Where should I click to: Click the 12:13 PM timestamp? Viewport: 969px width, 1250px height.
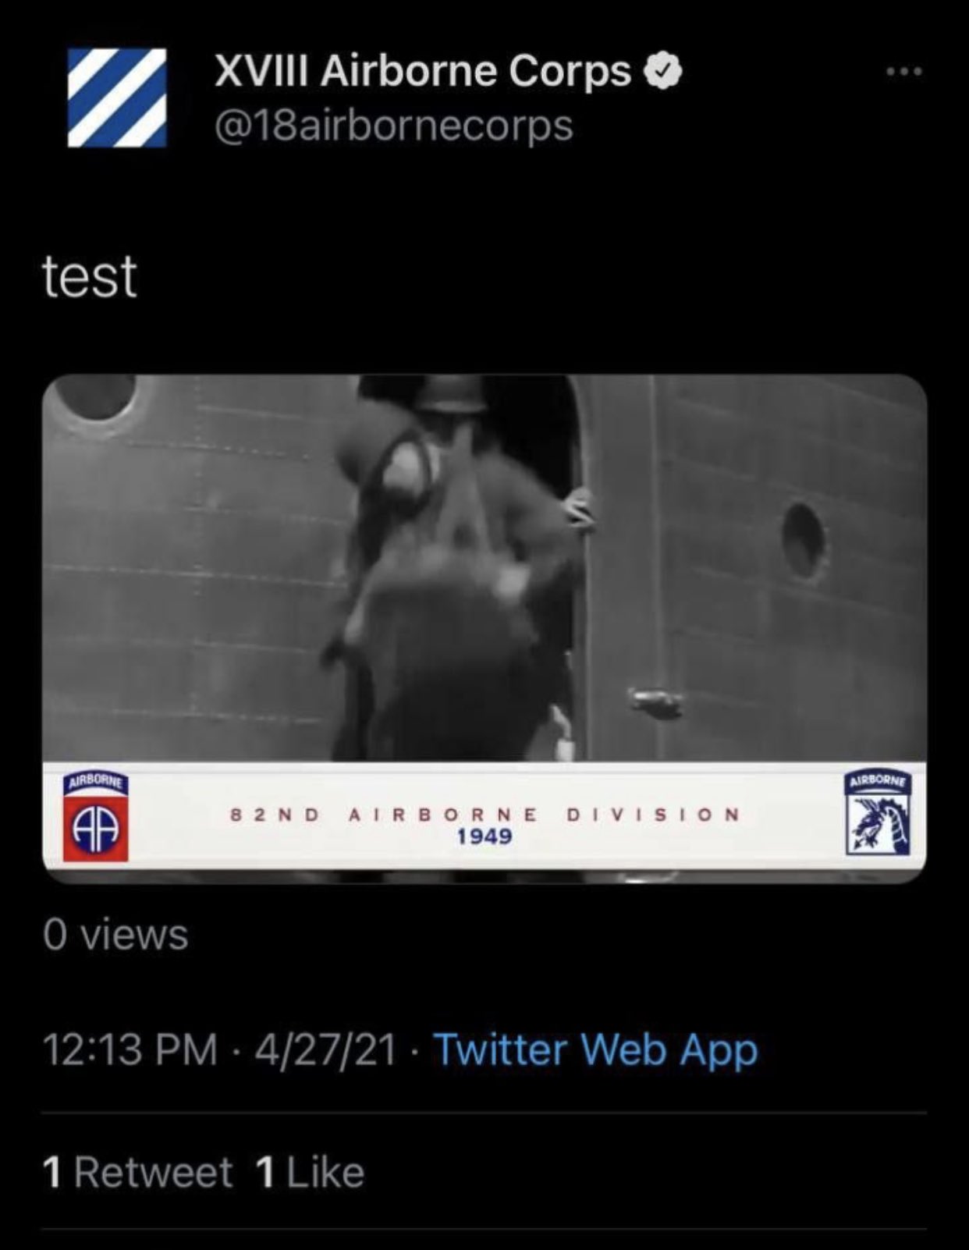(x=130, y=1050)
